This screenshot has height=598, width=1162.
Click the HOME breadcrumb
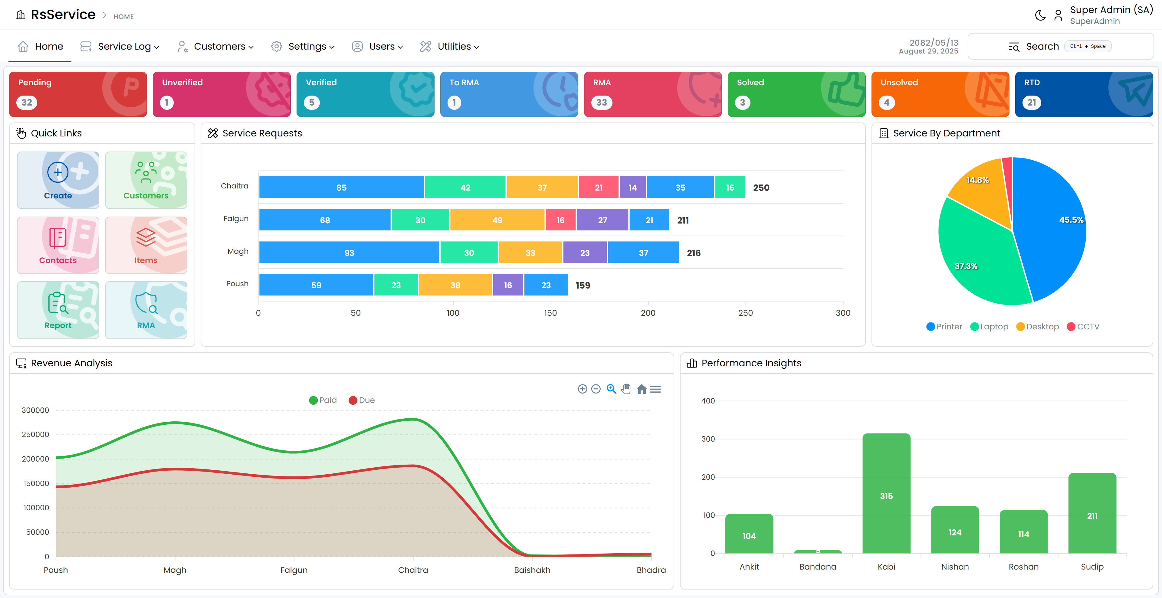click(123, 17)
